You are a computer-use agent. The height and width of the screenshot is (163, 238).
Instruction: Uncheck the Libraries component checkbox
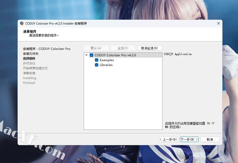[x=96, y=65]
